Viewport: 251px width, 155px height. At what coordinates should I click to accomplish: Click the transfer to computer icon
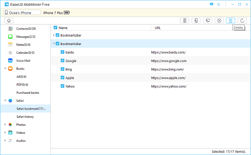(x=207, y=20)
